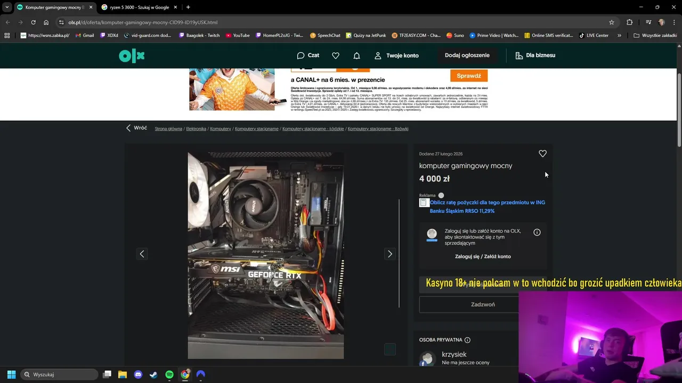Open the Czat messages
Screen dimensions: 682x383
coord(308,55)
